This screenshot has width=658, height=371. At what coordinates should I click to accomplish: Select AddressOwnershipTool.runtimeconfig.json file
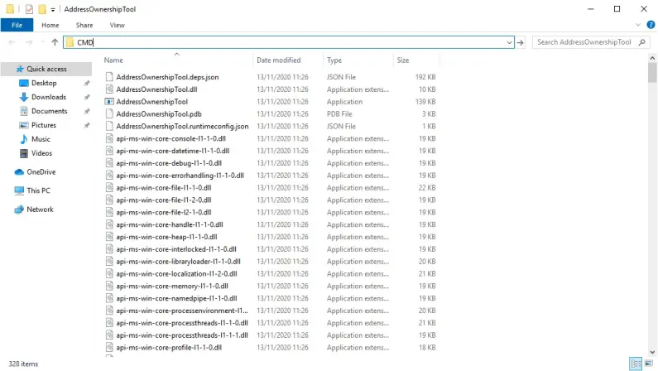[x=182, y=127]
